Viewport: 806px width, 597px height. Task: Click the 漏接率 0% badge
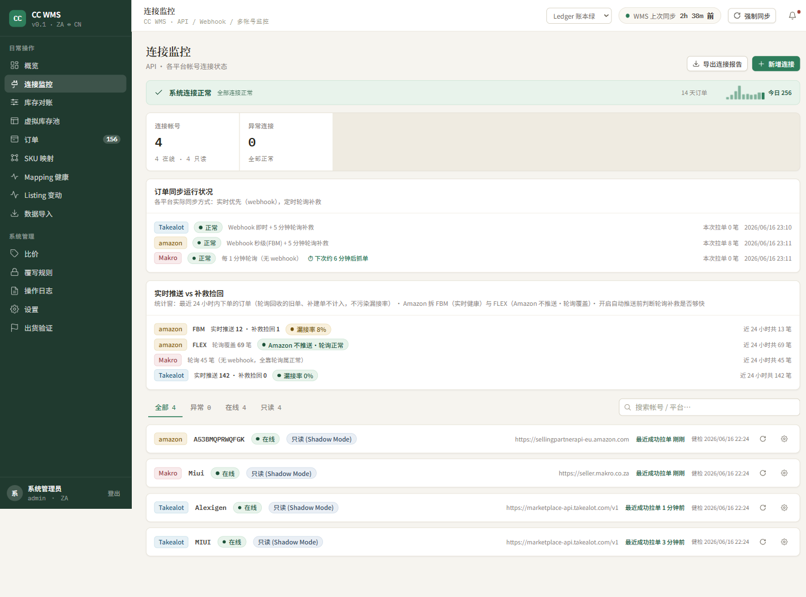click(295, 375)
